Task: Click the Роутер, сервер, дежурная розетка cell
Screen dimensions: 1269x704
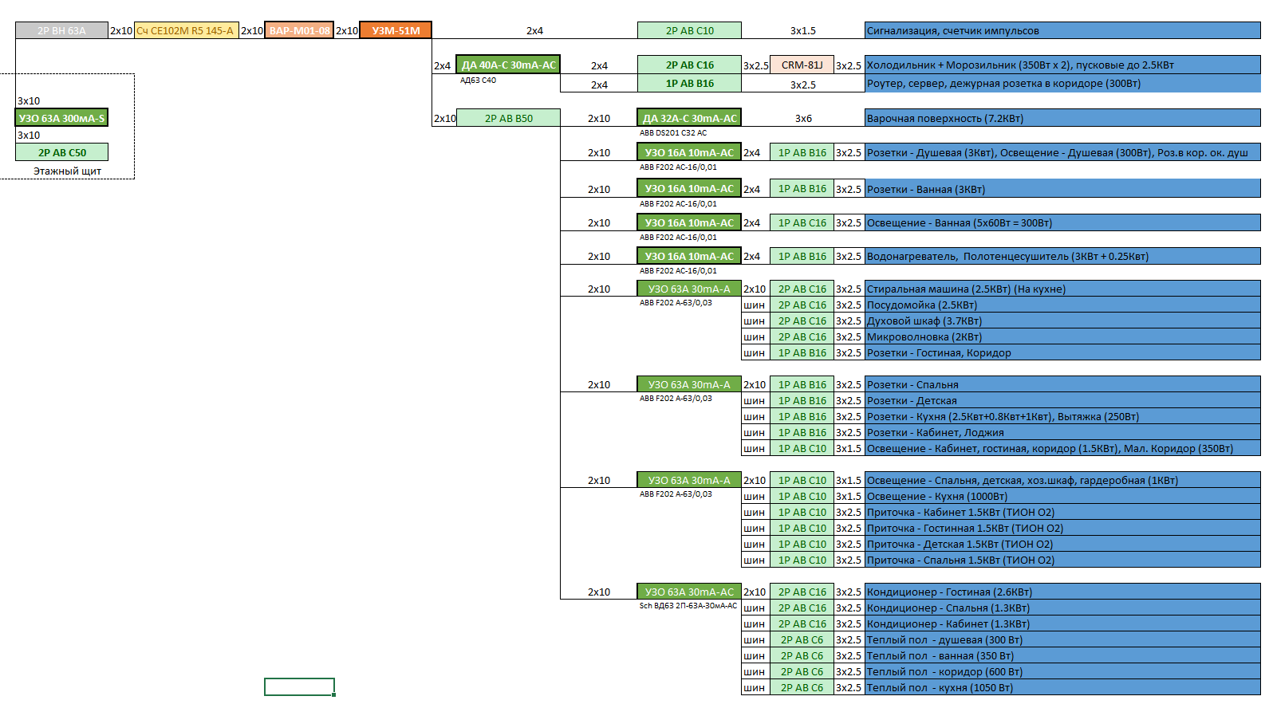Action: click(x=1062, y=83)
